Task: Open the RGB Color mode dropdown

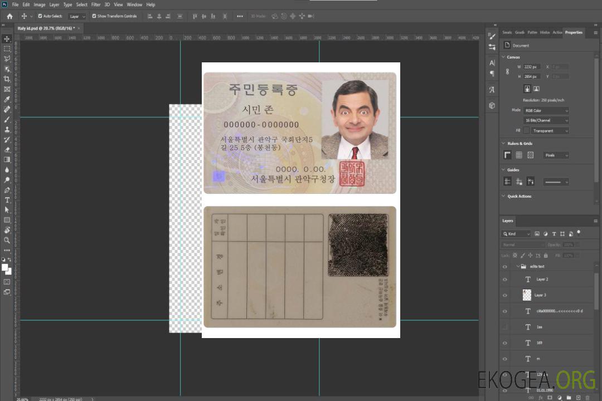Action: click(546, 110)
